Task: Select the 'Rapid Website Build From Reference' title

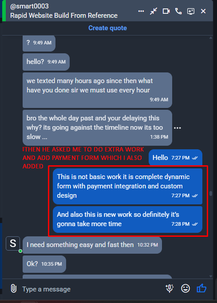Action: pos(64,16)
